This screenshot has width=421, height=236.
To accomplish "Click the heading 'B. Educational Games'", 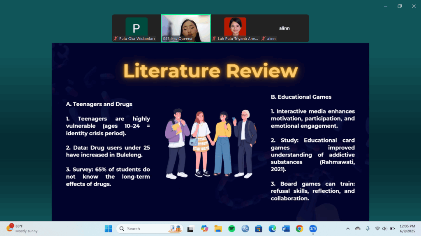I will (x=301, y=97).
